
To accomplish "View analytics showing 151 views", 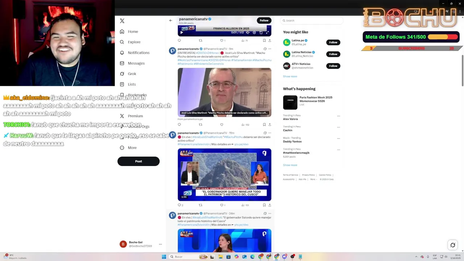I will tap(245, 205).
